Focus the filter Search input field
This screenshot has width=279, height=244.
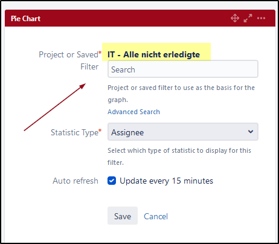(183, 69)
